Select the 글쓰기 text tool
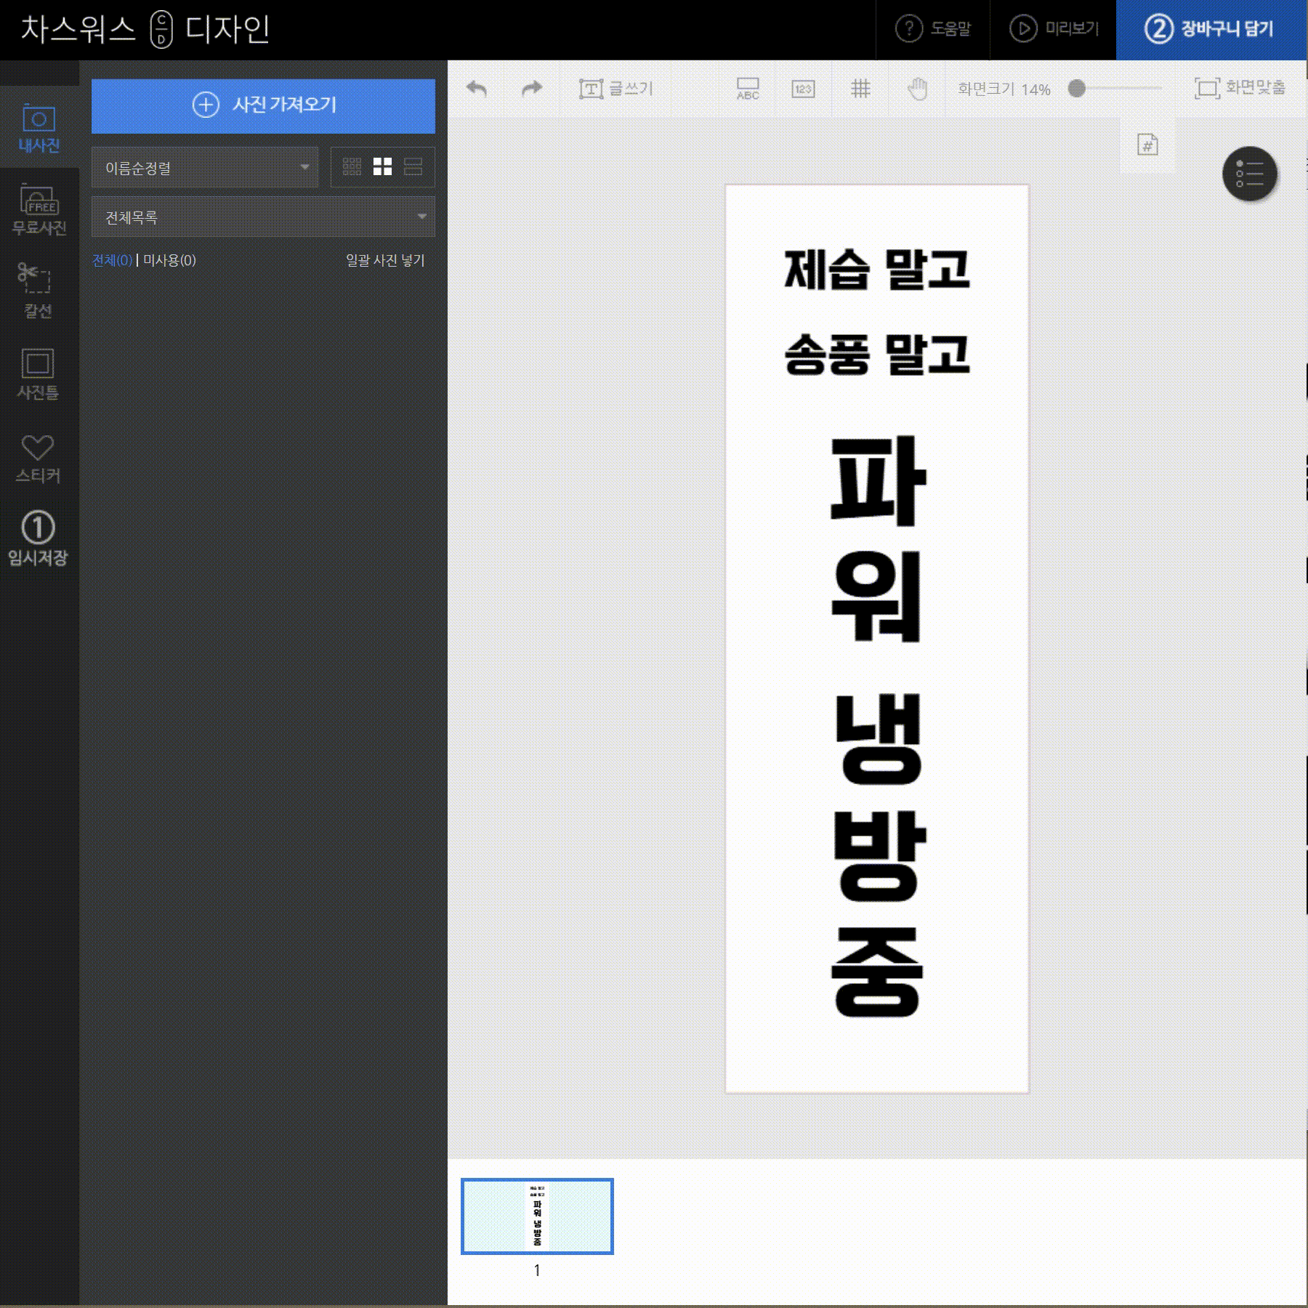This screenshot has width=1308, height=1308. 616,89
